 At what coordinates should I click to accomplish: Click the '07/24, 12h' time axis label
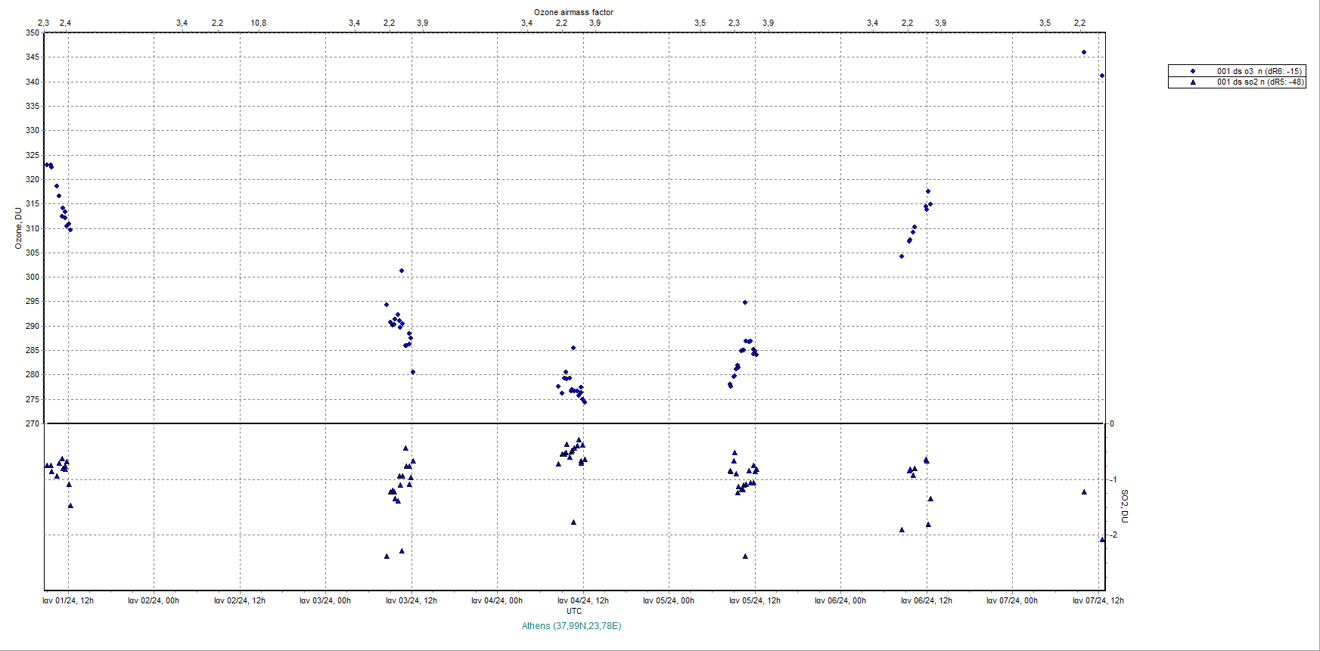[1098, 600]
